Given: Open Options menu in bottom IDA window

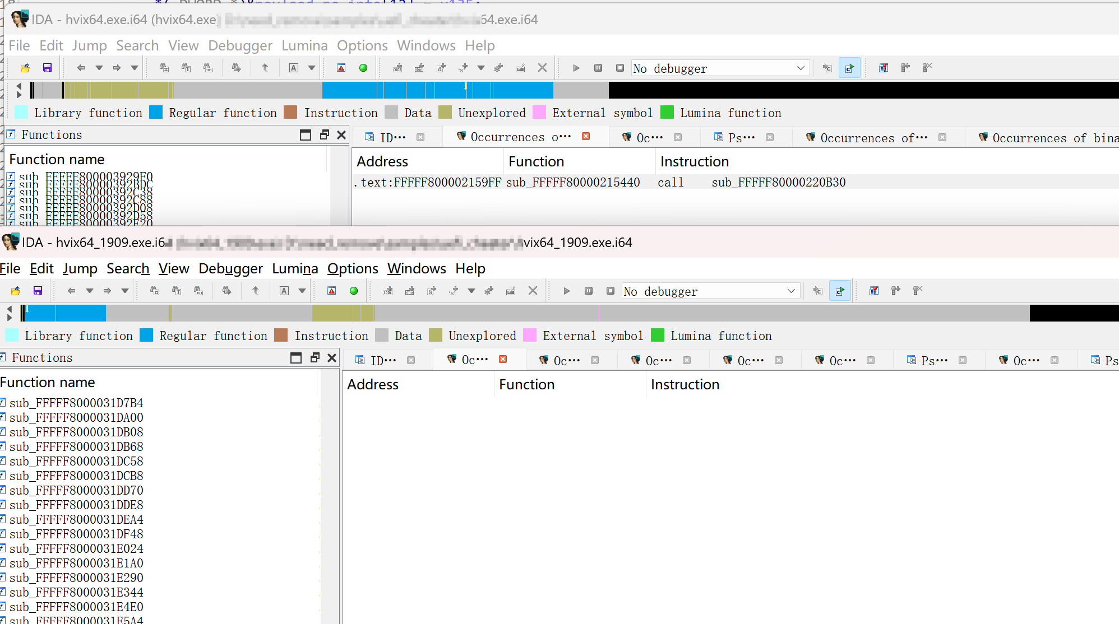Looking at the screenshot, I should point(353,268).
